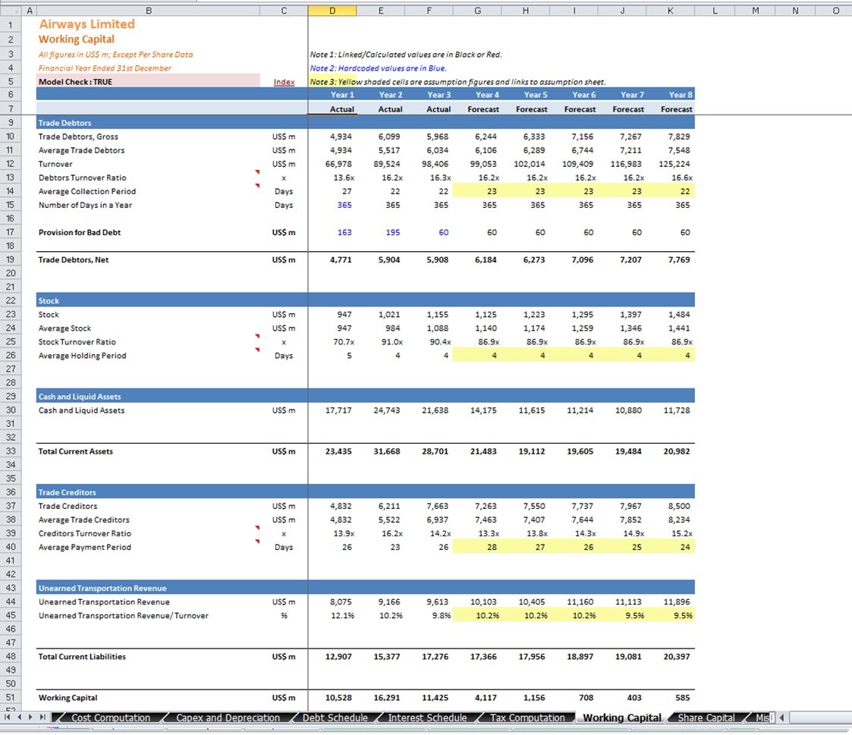Go to first sheet tab navigation arrow
The width and height of the screenshot is (852, 735).
(7, 718)
